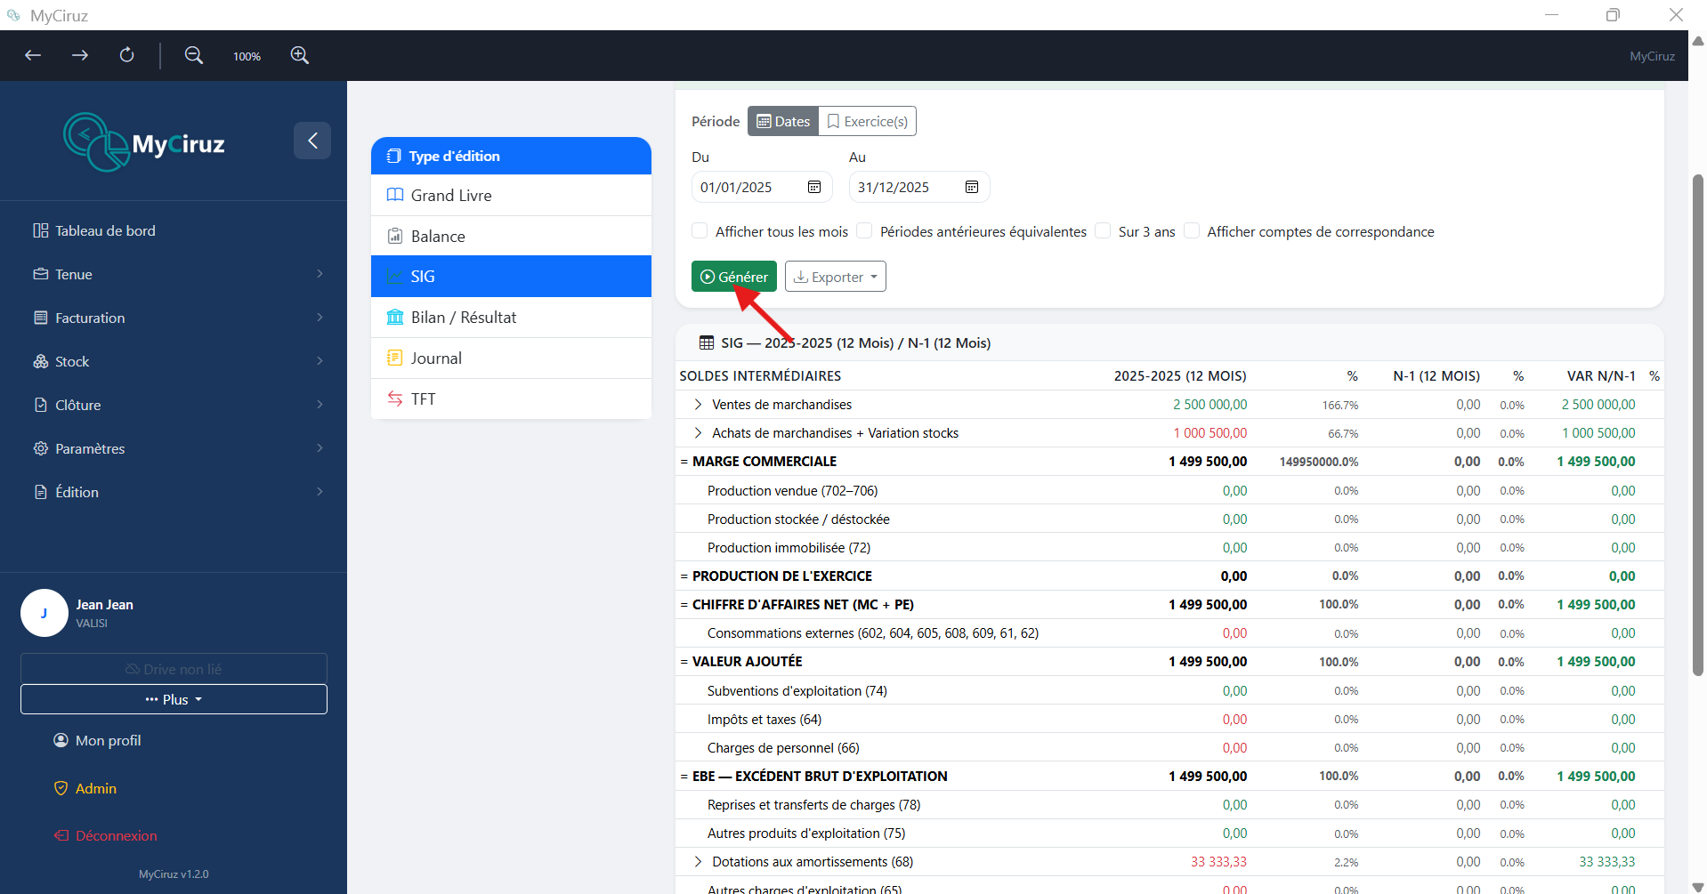Open the calendar picker for Au date
Screen dimensions: 1707x894
(972, 187)
